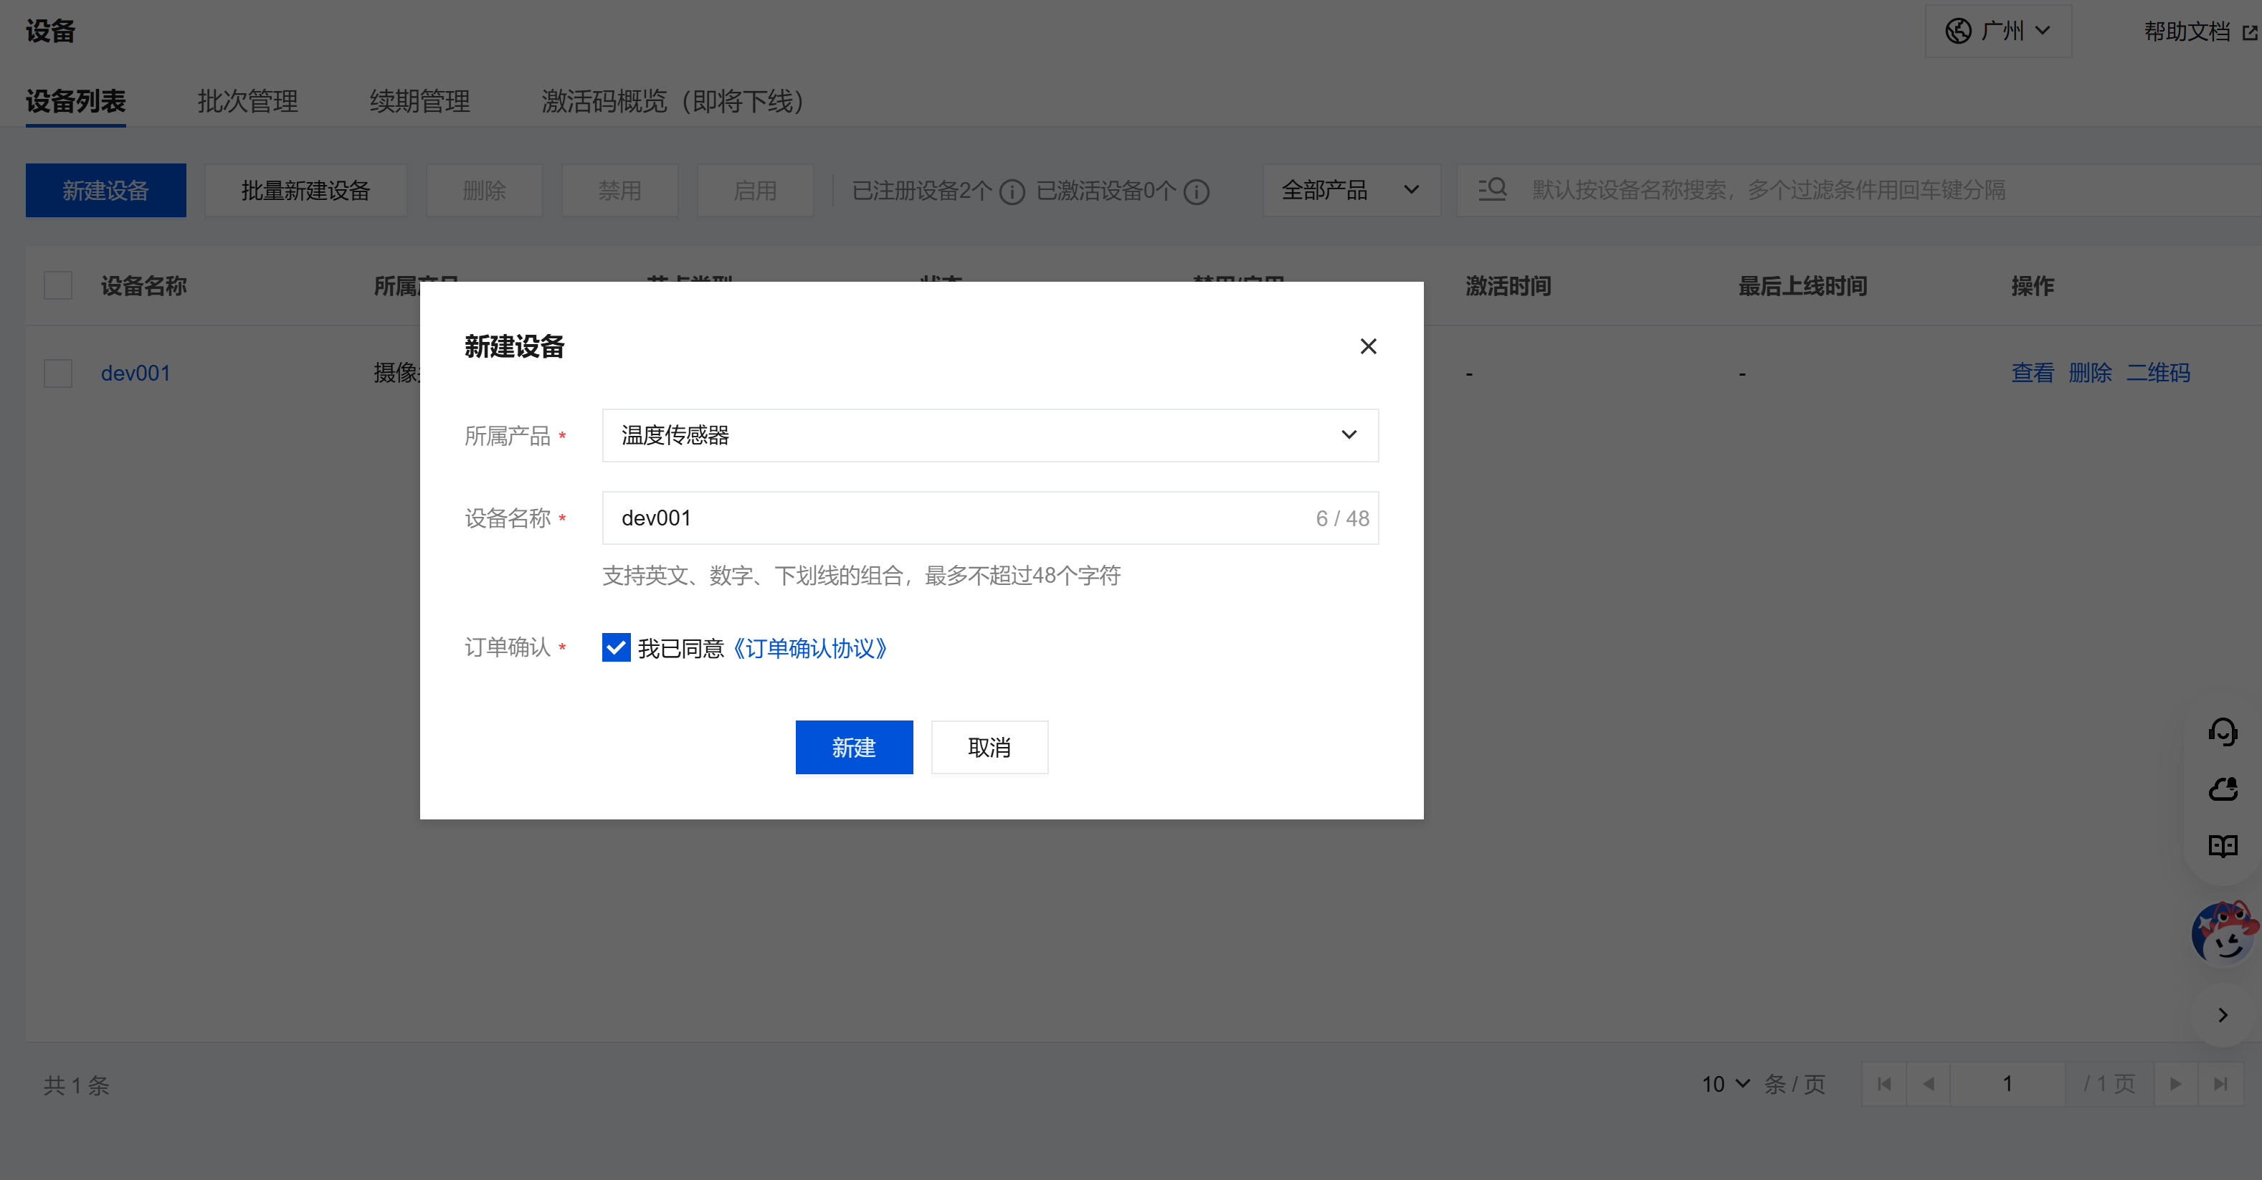
Task: Uncheck the 我已同意 agreement checkbox
Action: point(616,648)
